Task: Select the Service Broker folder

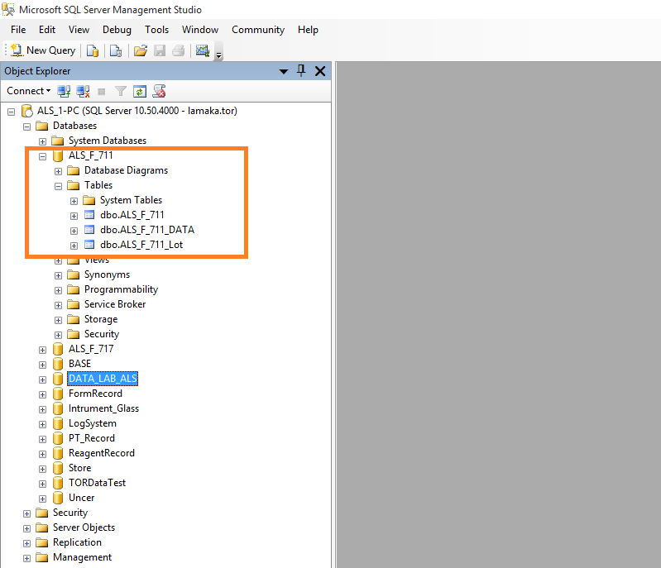Action: pyautogui.click(x=115, y=304)
